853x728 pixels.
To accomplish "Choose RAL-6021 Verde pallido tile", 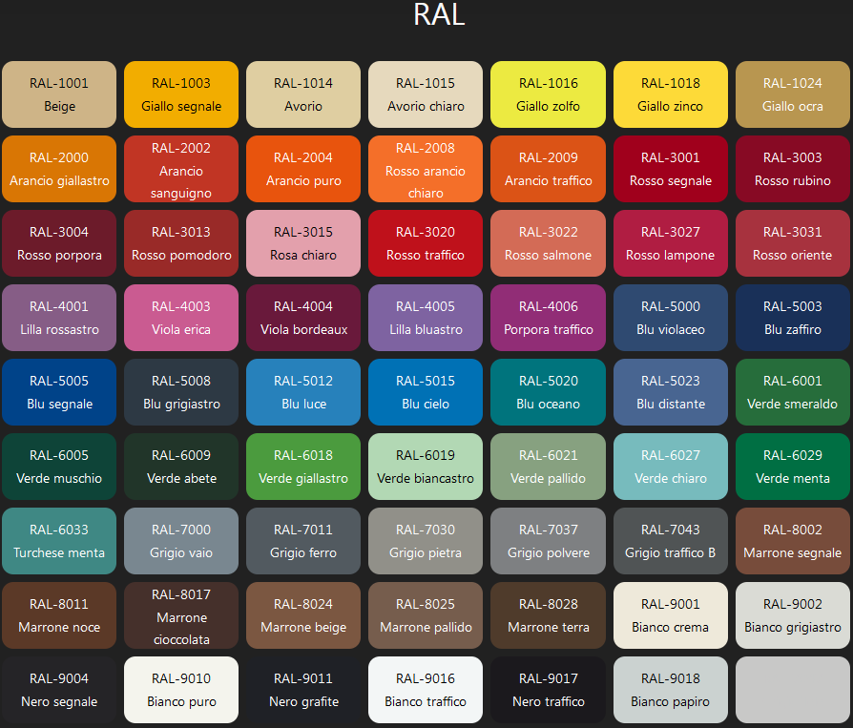I will pyautogui.click(x=548, y=467).
